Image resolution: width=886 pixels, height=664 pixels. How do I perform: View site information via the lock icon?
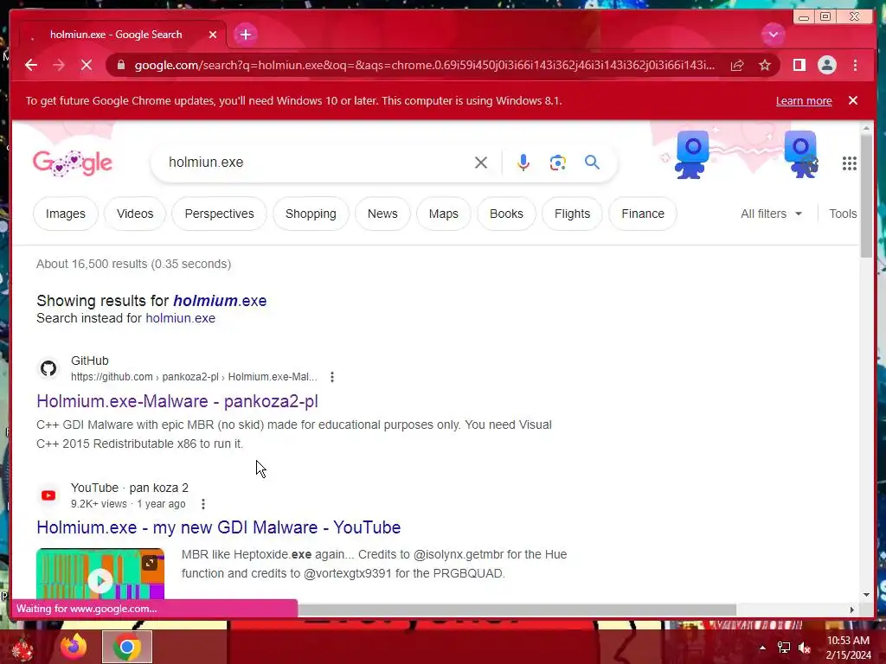pyautogui.click(x=121, y=65)
